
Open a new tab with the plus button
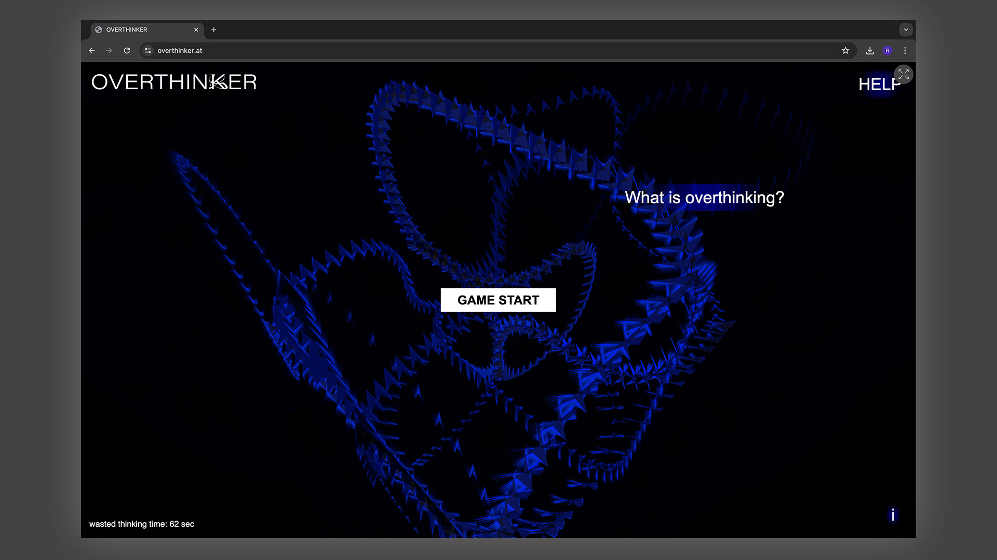(213, 30)
